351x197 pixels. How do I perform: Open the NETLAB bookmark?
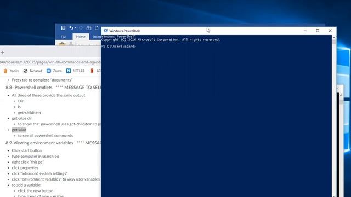(76, 71)
